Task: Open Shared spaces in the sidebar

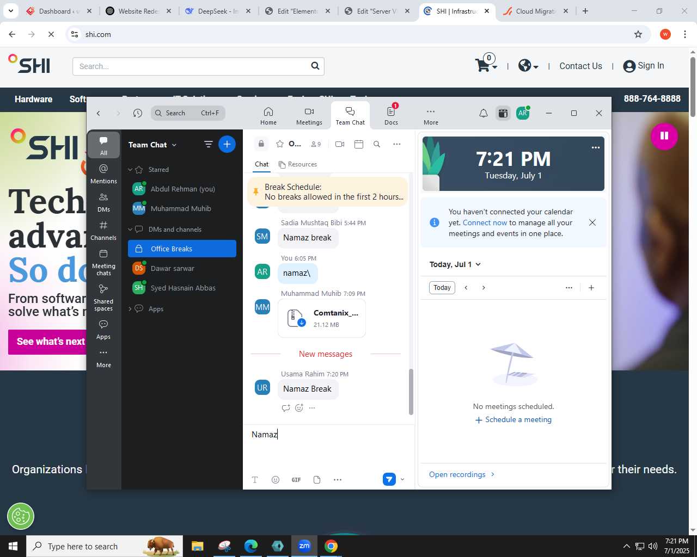Action: [103, 298]
